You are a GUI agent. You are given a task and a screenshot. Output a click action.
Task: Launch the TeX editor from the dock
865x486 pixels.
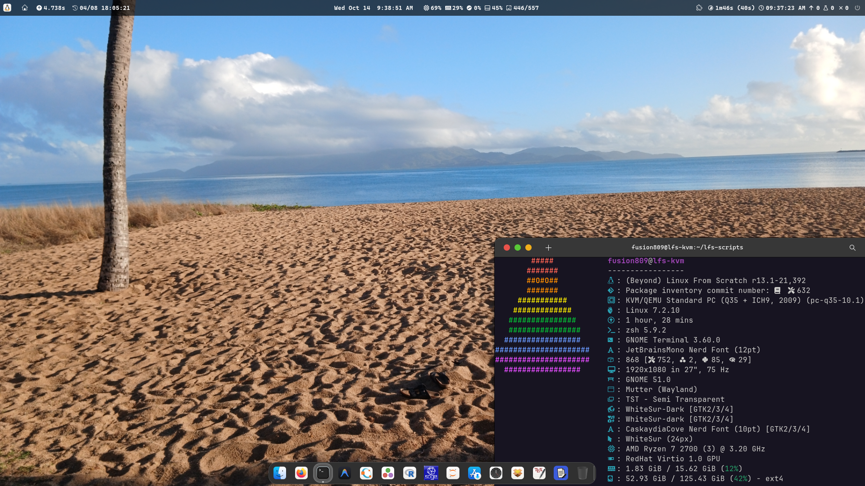tap(539, 473)
